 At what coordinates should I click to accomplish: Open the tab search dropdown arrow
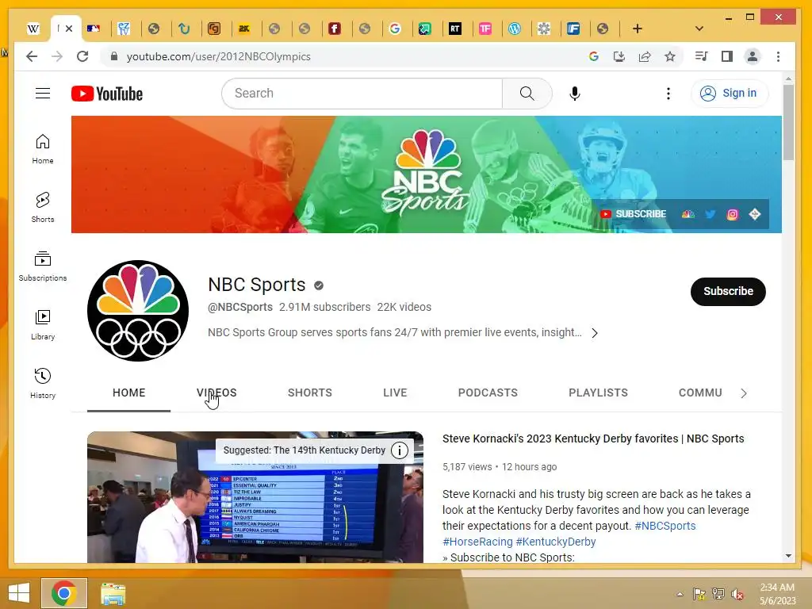(699, 29)
